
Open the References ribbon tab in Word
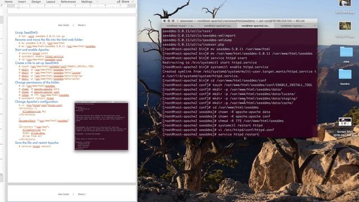[x=68, y=2]
